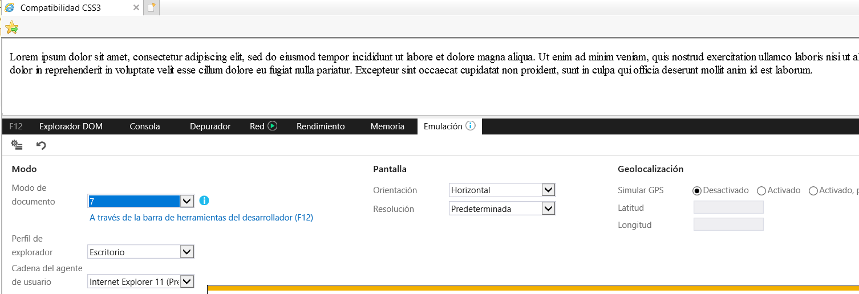Select the Emulación tab
Screen dimensions: 859x294
click(449, 126)
